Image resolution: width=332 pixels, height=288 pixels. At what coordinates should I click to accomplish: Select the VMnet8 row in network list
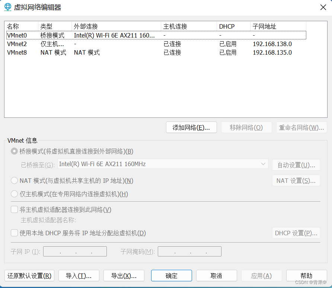coord(156,52)
